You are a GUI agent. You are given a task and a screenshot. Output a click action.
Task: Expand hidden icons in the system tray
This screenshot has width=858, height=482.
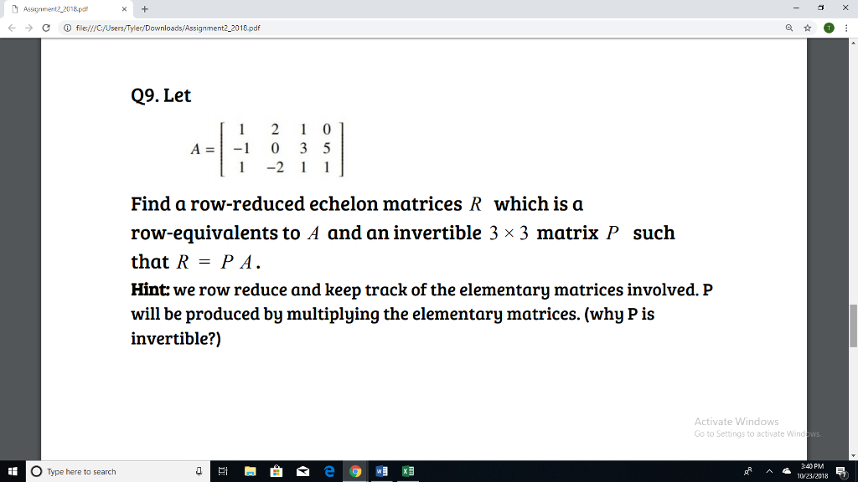pos(768,471)
